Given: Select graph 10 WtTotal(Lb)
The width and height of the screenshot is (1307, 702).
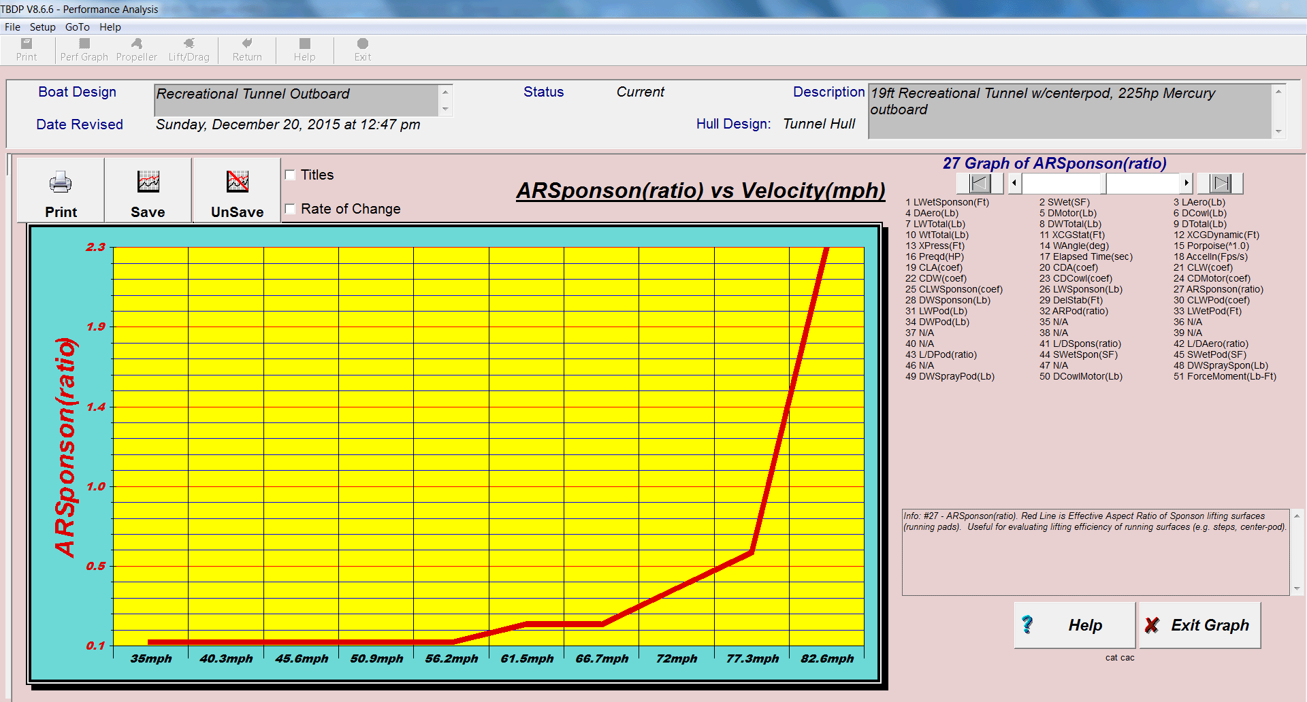Looking at the screenshot, I should click(x=937, y=235).
